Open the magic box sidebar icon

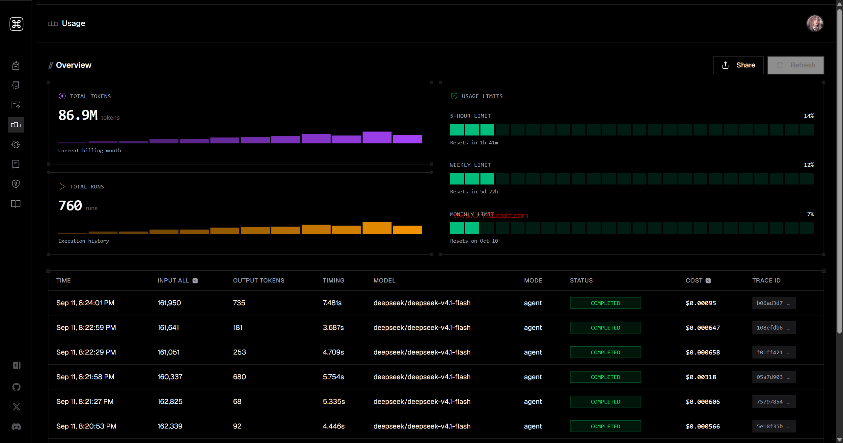click(16, 65)
